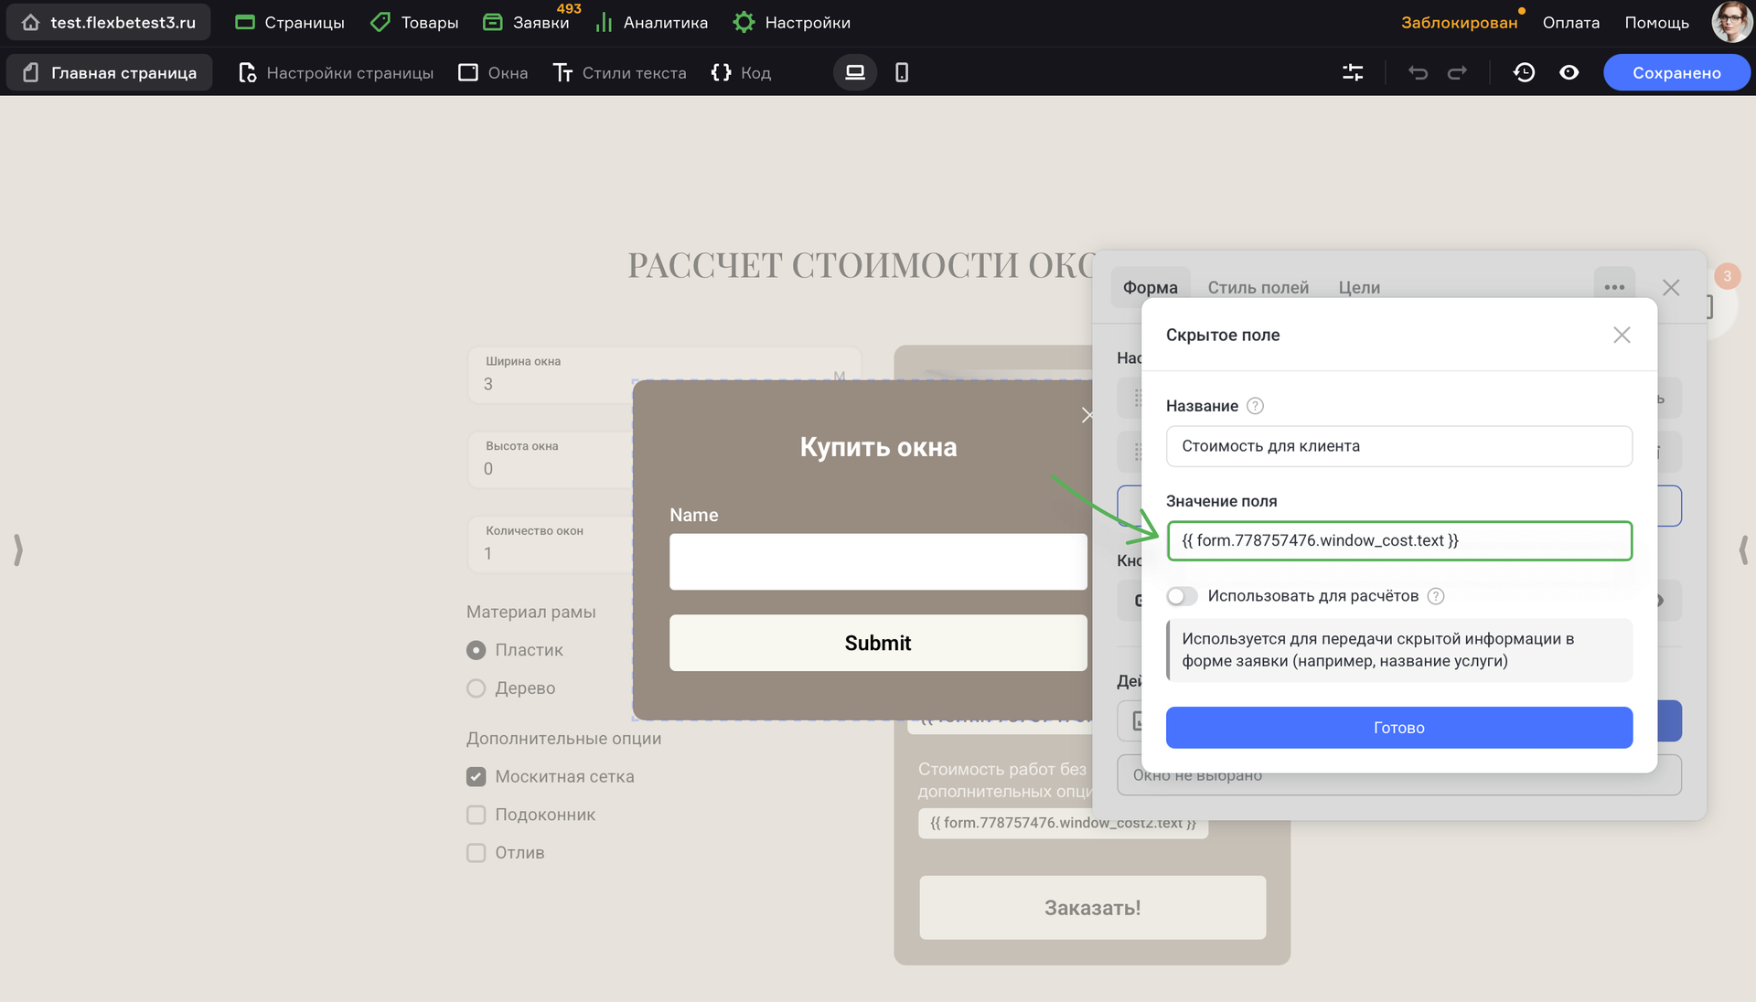
Task: Open version history clock icon
Action: [1524, 73]
